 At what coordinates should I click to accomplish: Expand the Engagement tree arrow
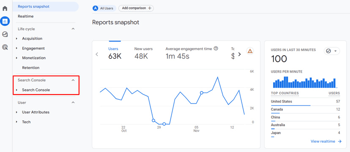tap(17, 49)
